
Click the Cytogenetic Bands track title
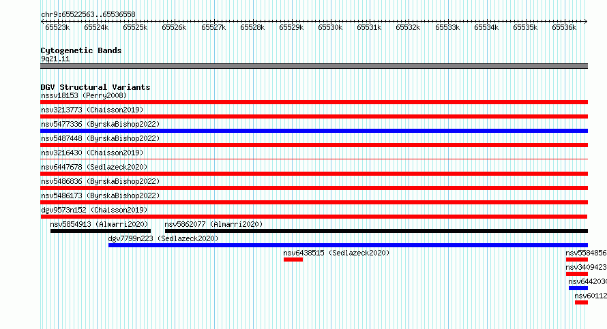81,50
